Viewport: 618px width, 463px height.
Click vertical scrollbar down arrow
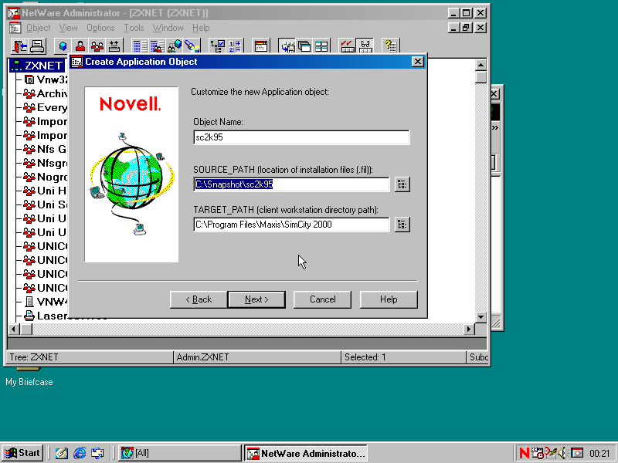tap(480, 317)
